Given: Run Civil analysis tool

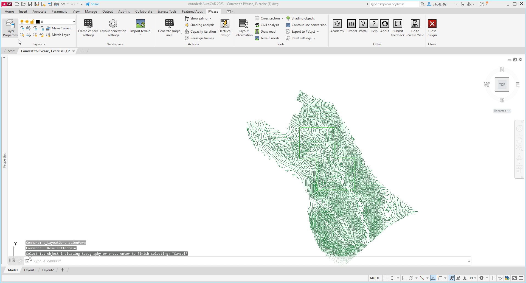Looking at the screenshot, I should pyautogui.click(x=267, y=25).
